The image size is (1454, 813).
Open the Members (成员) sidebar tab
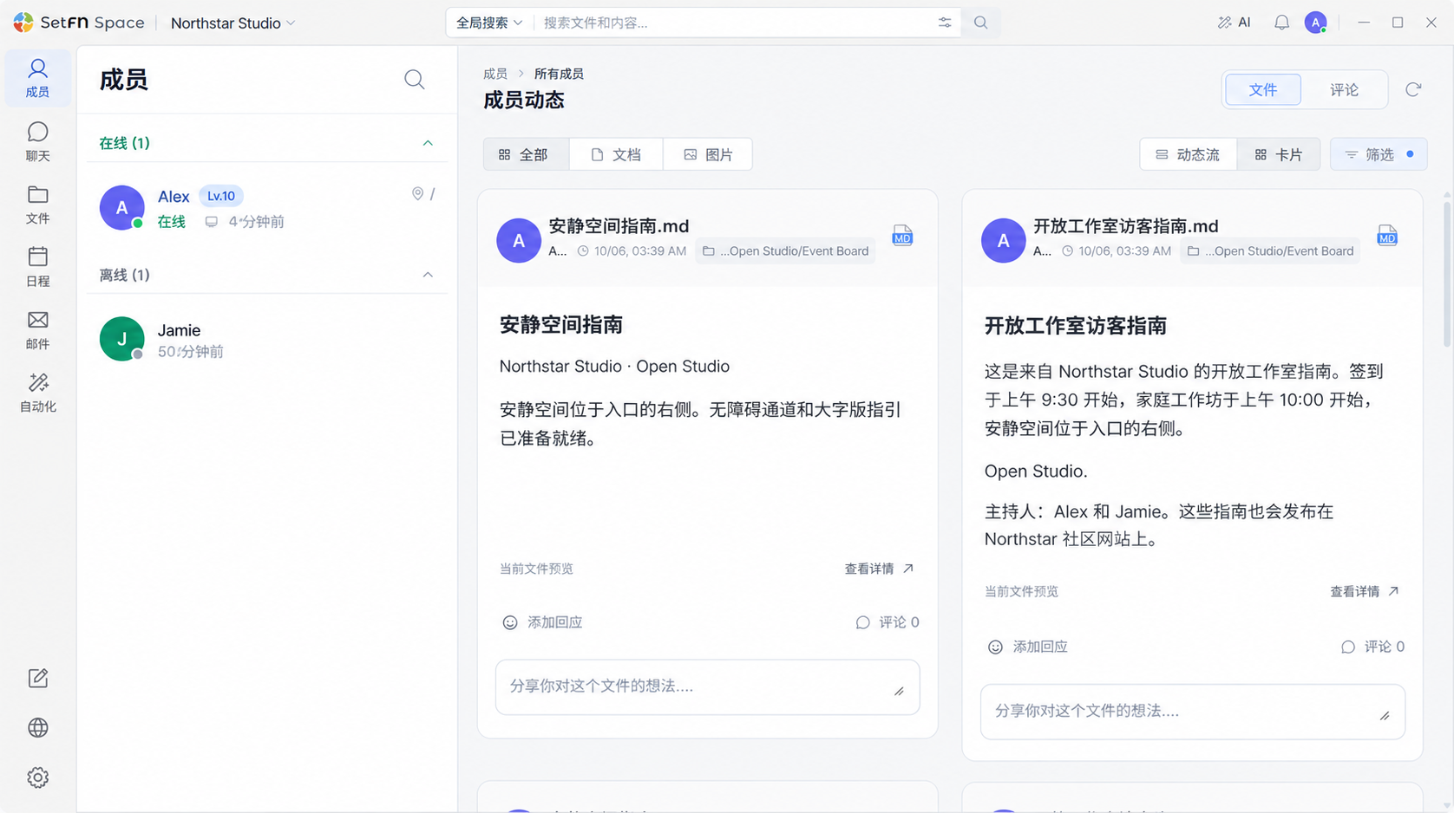(37, 79)
